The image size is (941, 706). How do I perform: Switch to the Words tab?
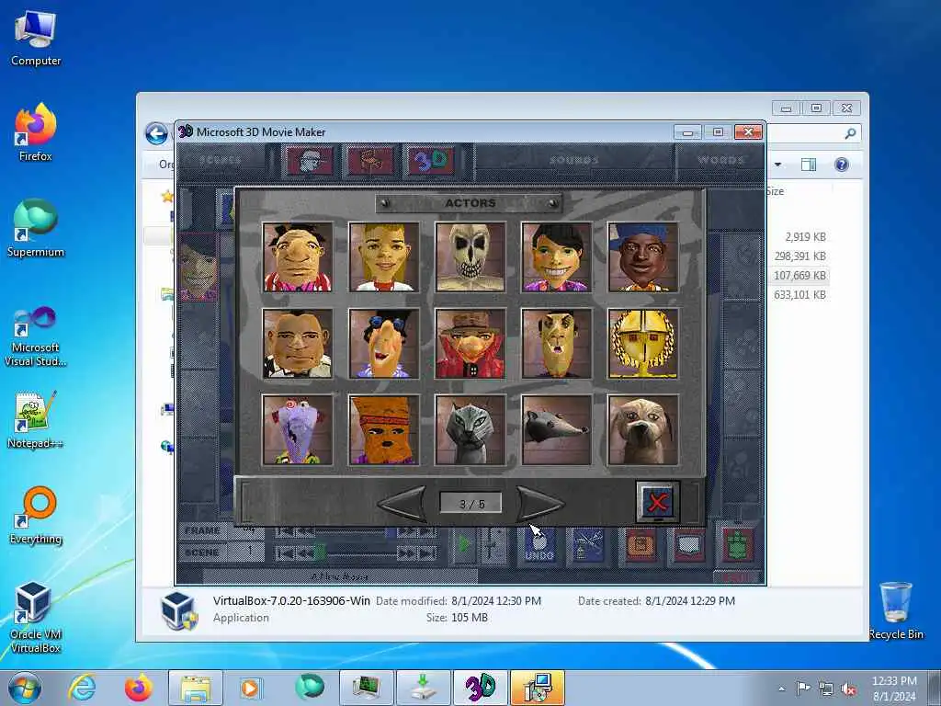click(720, 160)
